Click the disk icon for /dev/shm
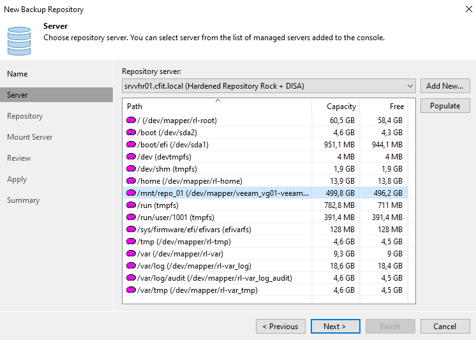The height and width of the screenshot is (340, 476). (131, 168)
